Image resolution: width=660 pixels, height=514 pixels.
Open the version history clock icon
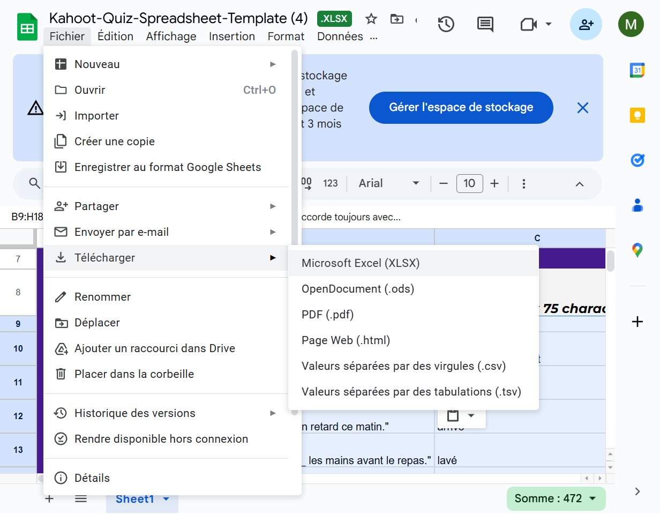click(x=446, y=24)
